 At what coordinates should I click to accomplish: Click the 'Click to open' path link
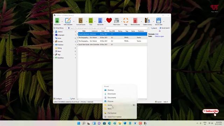click(x=159, y=36)
